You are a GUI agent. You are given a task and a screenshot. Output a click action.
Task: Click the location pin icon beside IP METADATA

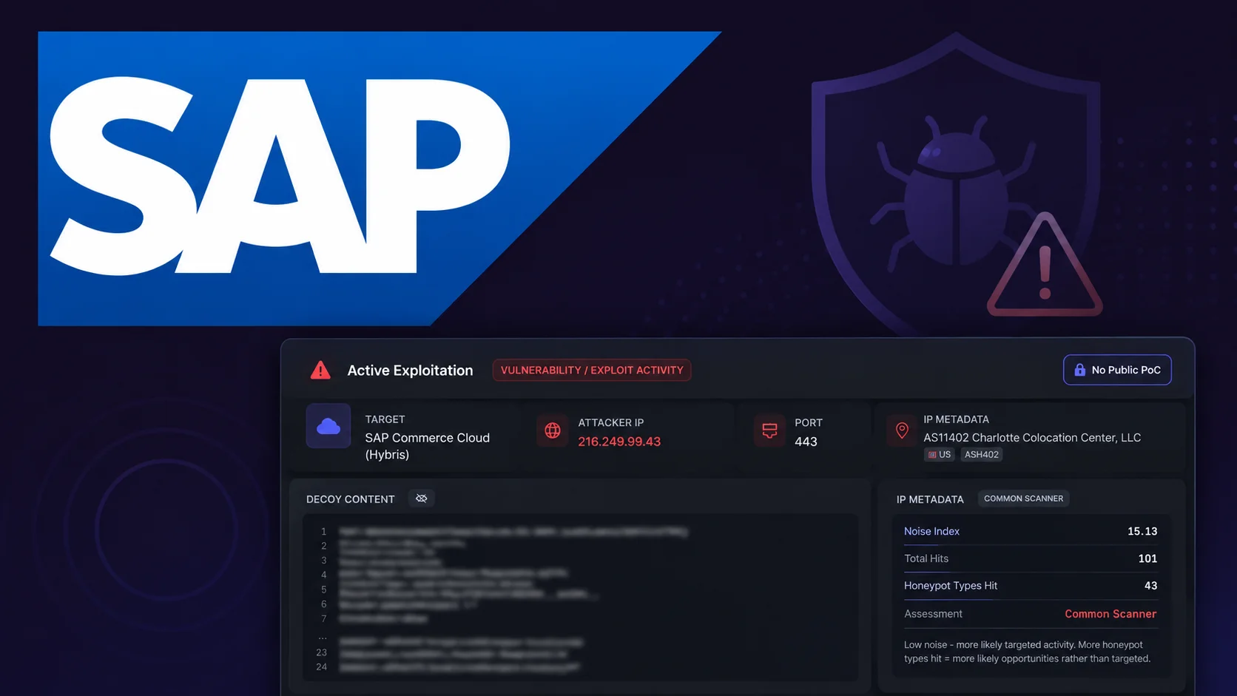tap(902, 430)
